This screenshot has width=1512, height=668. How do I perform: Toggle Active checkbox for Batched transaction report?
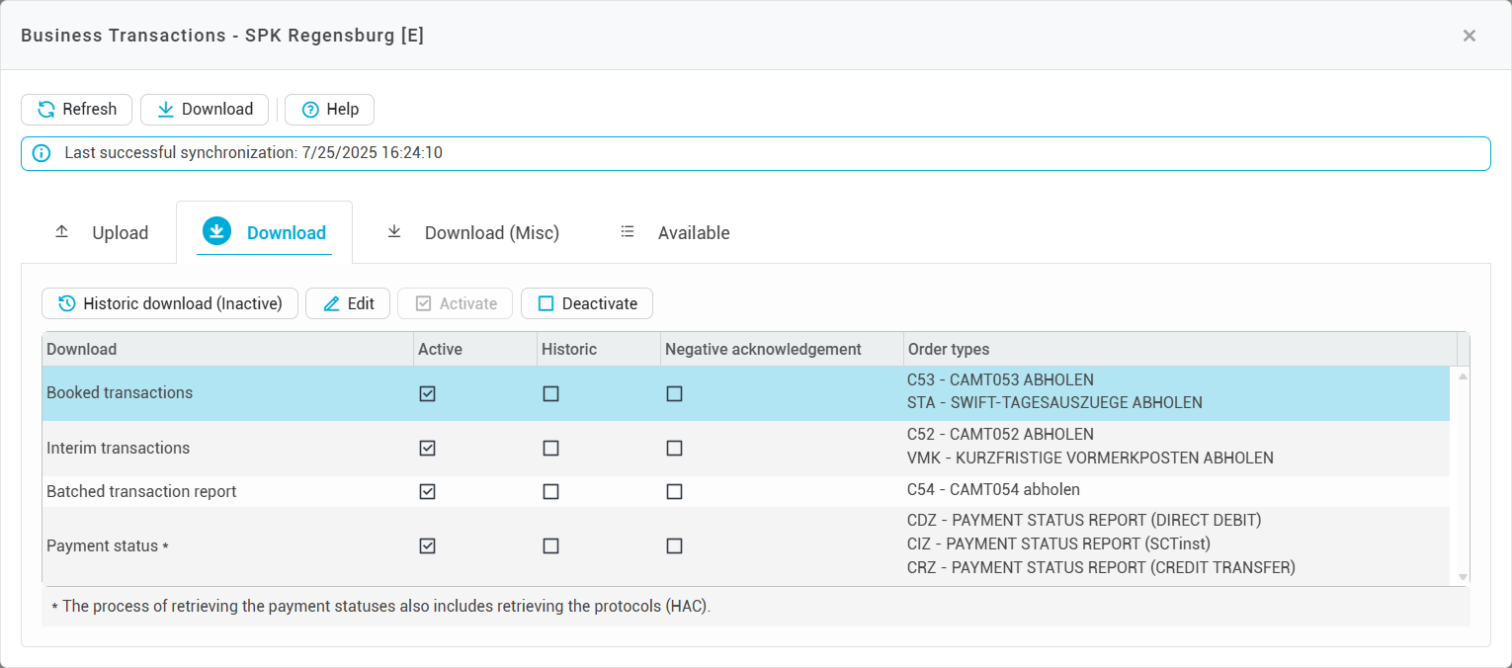pos(427,491)
